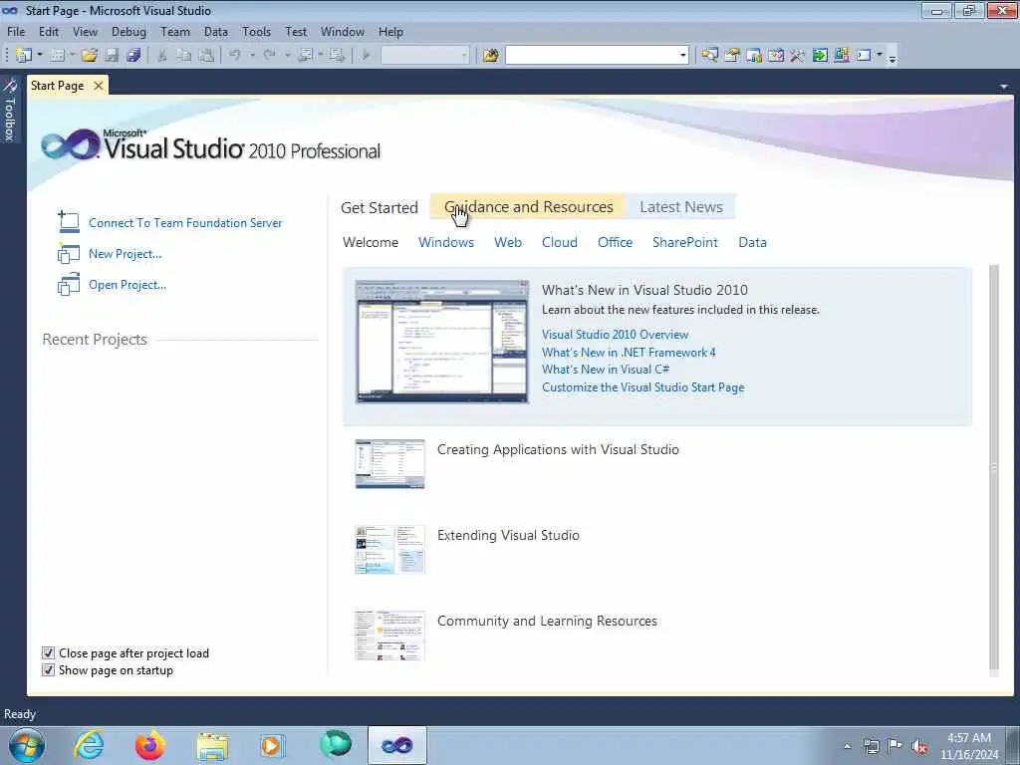
Task: Uncheck Close page after project load
Action: coord(48,653)
